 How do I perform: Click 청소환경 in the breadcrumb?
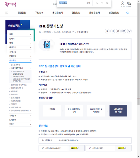(x=57, y=32)
